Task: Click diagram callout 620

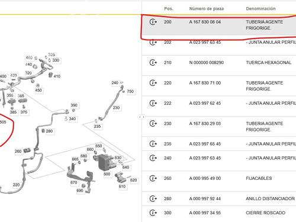Action: click(x=134, y=180)
